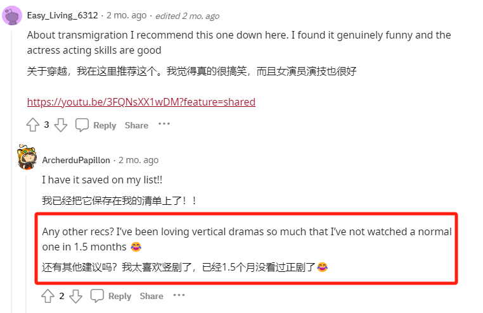The width and height of the screenshot is (483, 313).
Task: Click the timestamp on Easy_Living_6312's comment
Action: click(x=126, y=15)
